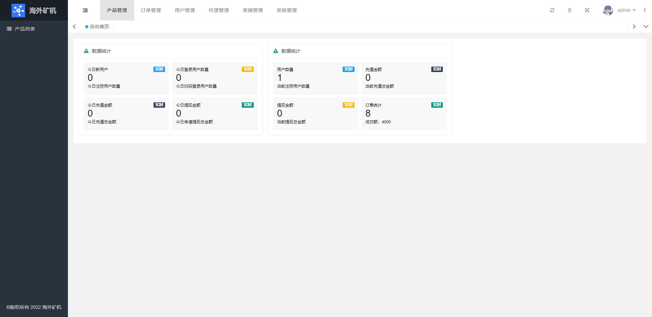The height and width of the screenshot is (317, 652).
Task: Expand the tab options down chevron
Action: (x=646, y=27)
